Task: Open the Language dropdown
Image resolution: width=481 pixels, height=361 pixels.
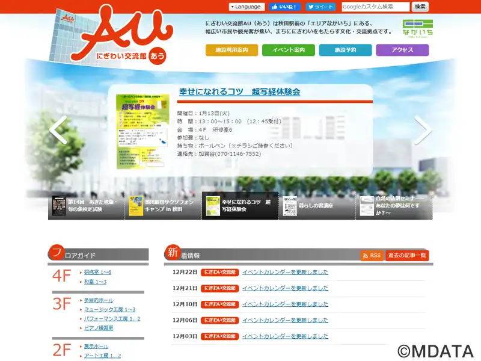Action: [247, 7]
